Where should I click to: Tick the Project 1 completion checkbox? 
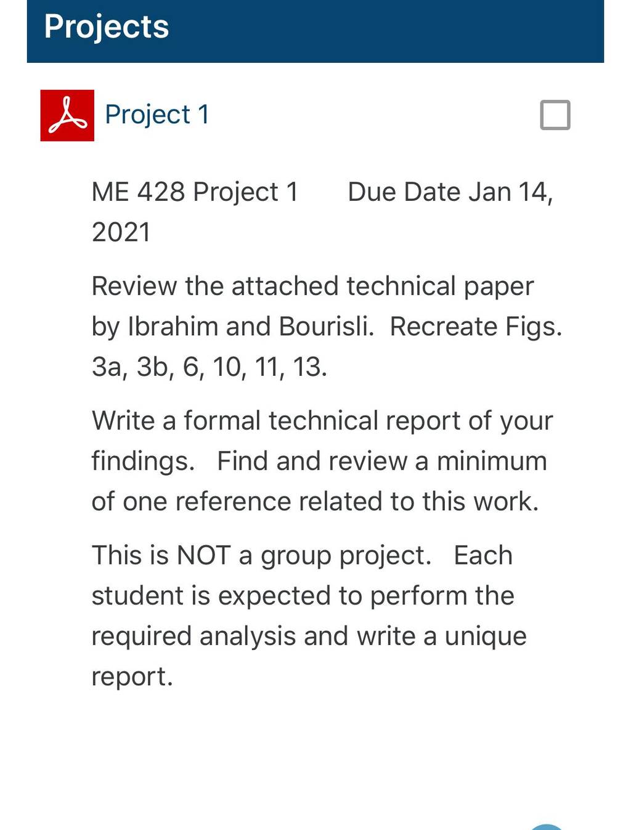click(555, 115)
